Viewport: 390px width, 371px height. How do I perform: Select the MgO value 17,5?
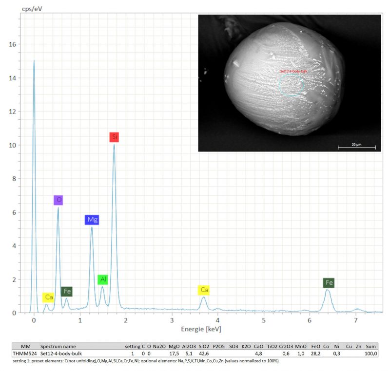coord(174,353)
